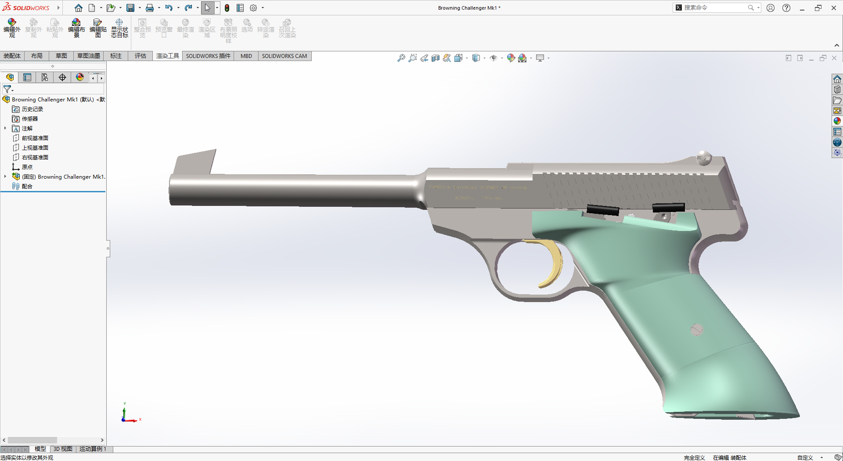Image resolution: width=843 pixels, height=461 pixels.
Task: Click the Redo arrow icon
Action: tap(188, 8)
